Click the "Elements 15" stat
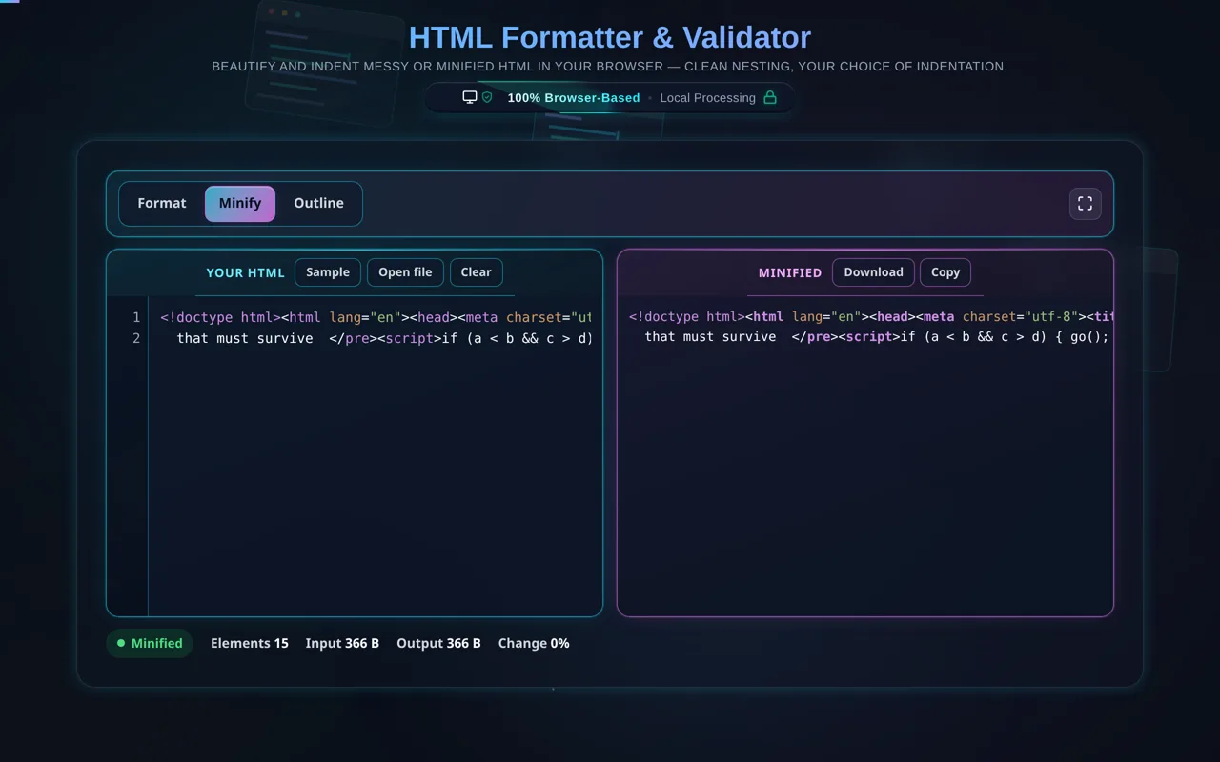Image resolution: width=1220 pixels, height=762 pixels. [250, 643]
